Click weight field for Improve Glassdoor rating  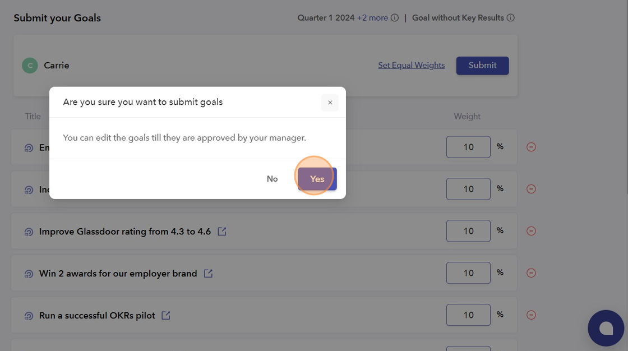[x=468, y=231]
